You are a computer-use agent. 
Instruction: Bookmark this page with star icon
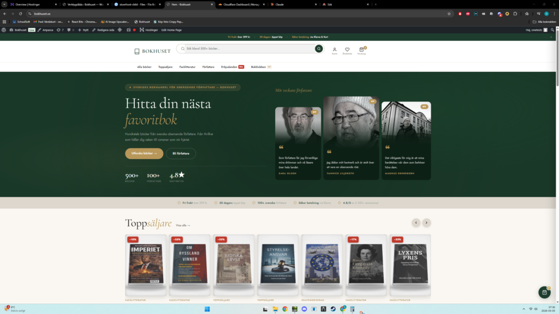449,14
